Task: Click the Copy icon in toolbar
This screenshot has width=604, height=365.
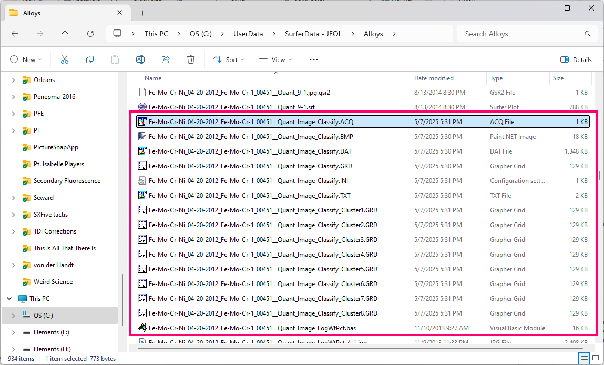Action: point(90,60)
